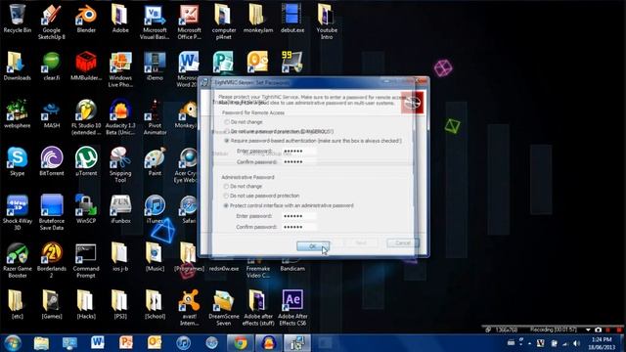Screen dimensions: 626x352
Task: Click remote access 'Enter password' field
Action: coord(299,152)
